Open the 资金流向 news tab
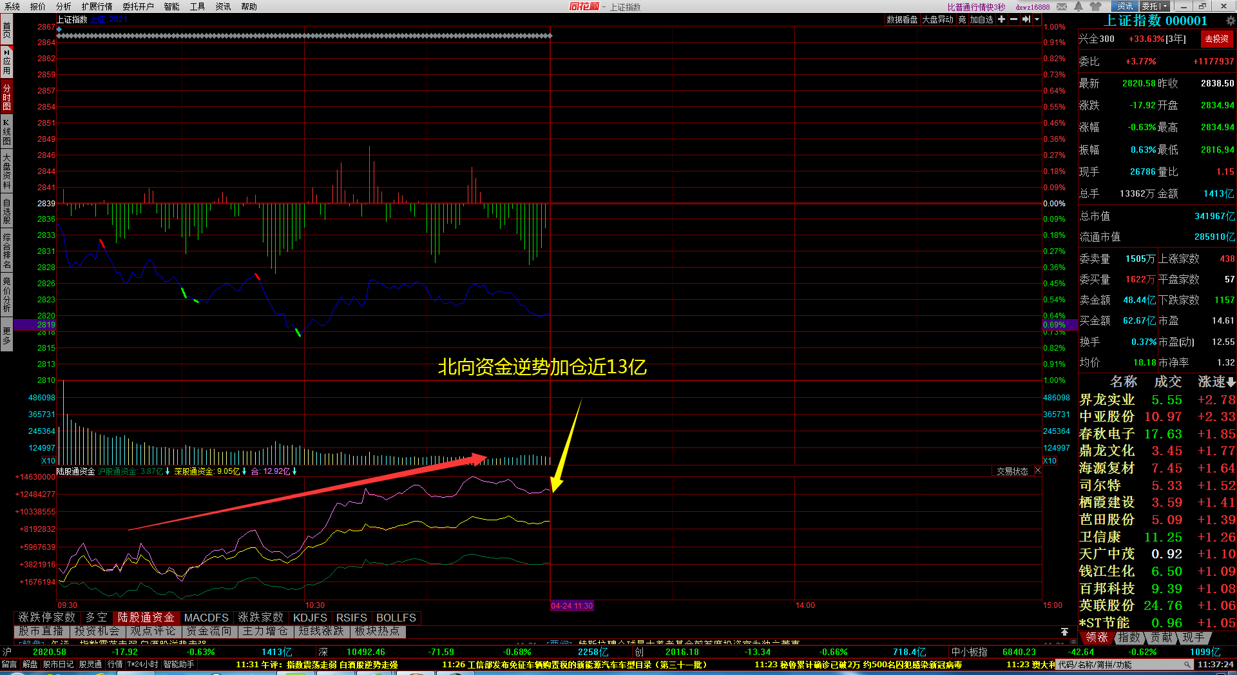 [209, 631]
